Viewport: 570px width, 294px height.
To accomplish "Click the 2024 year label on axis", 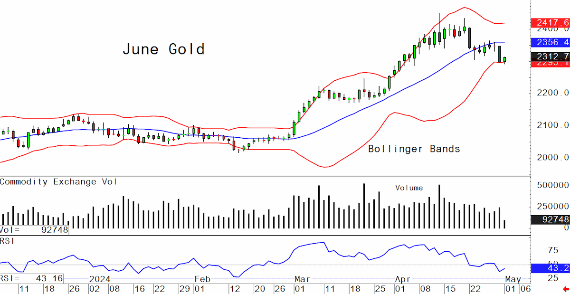I will [99, 279].
